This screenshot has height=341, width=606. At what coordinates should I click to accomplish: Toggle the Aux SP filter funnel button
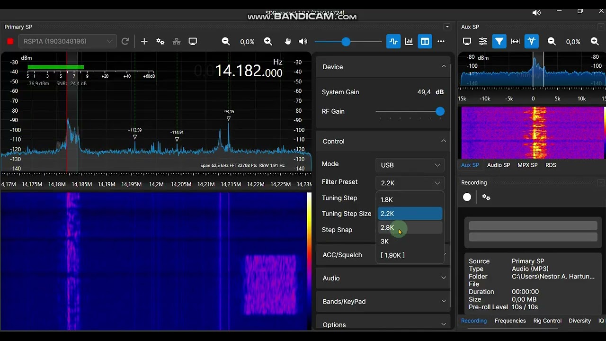point(499,42)
